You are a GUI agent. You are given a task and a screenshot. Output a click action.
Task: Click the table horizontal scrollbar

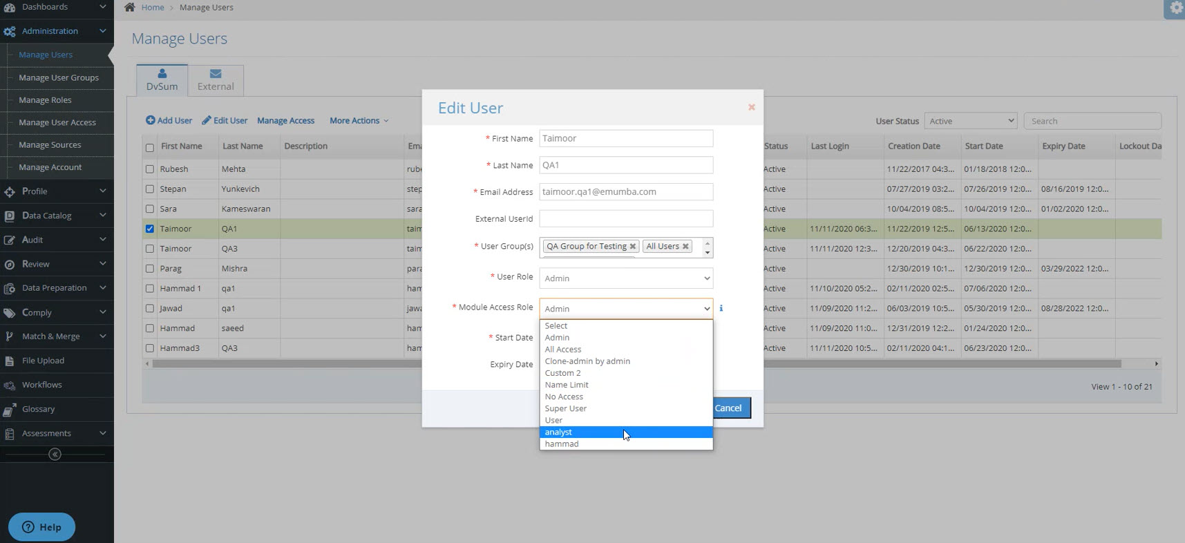click(x=636, y=363)
